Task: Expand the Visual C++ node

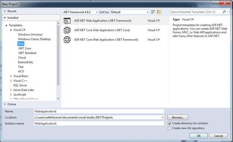Action: (x=11, y=81)
